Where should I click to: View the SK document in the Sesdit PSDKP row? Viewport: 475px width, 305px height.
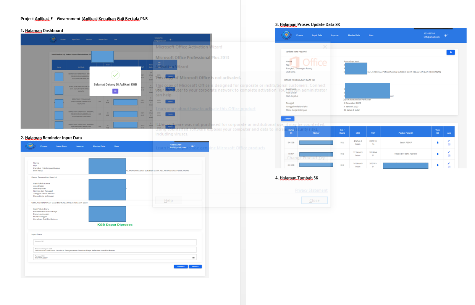coord(438,142)
